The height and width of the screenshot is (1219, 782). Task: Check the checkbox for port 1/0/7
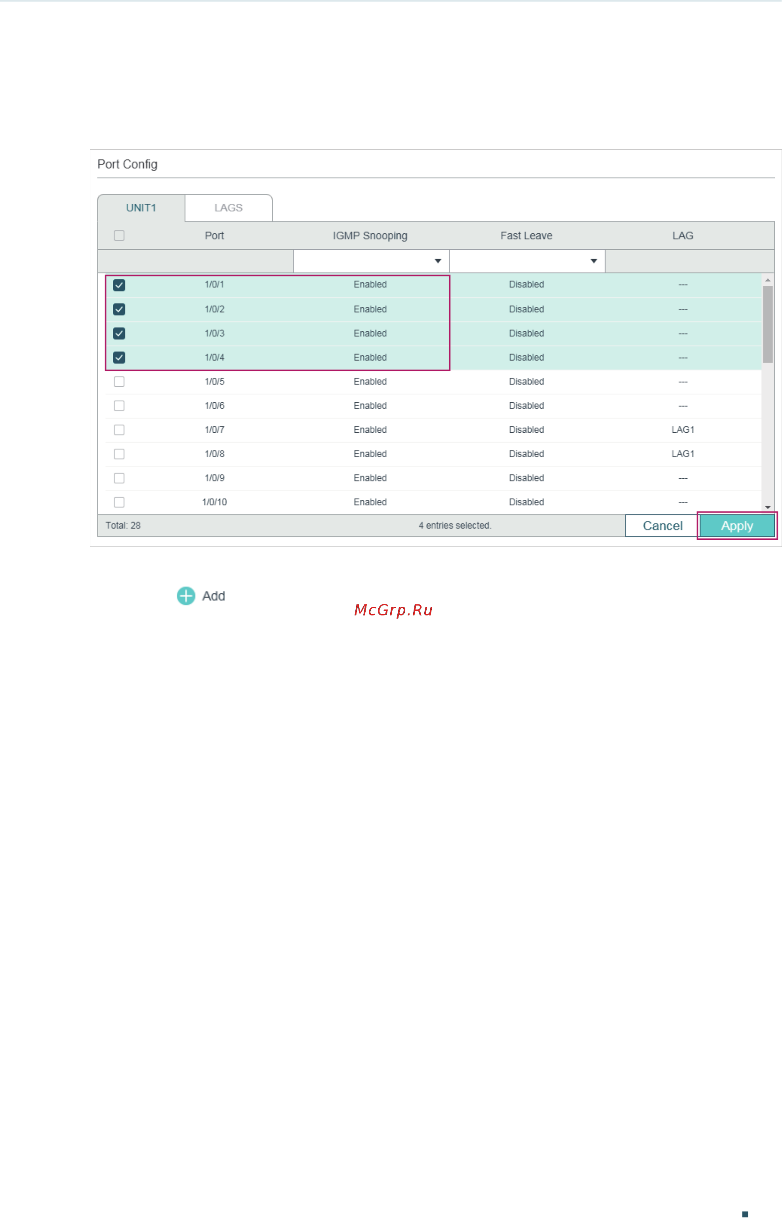(119, 430)
